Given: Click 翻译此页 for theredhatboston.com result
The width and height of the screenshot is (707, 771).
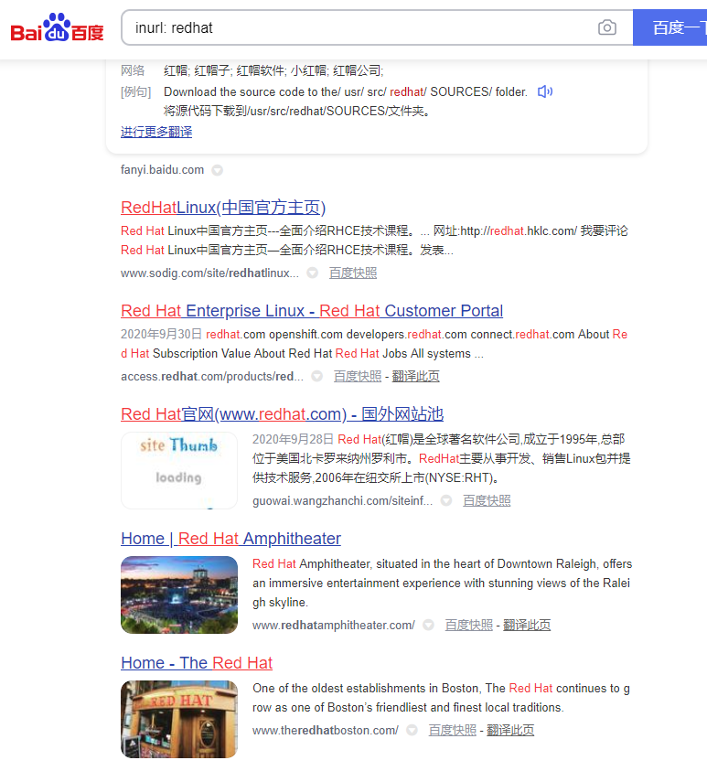Looking at the screenshot, I should tap(510, 730).
